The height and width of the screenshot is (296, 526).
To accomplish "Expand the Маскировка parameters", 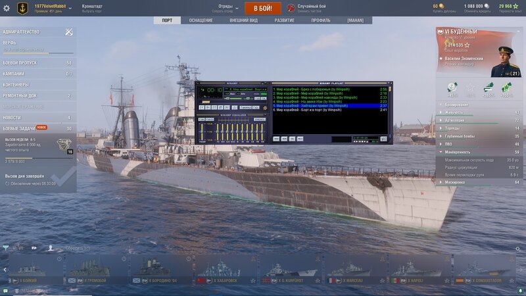I will 479,182.
